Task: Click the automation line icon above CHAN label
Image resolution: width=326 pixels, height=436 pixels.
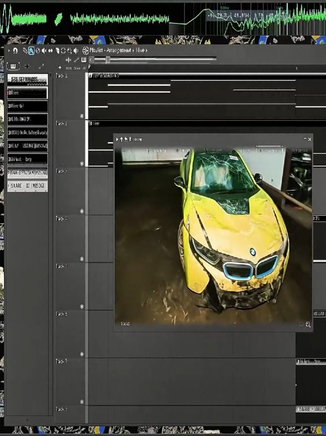Action: pos(76,60)
